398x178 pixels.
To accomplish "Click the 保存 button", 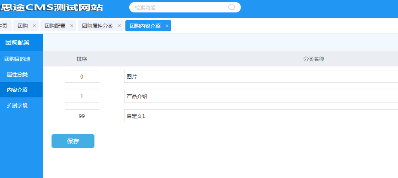I will click(x=73, y=142).
